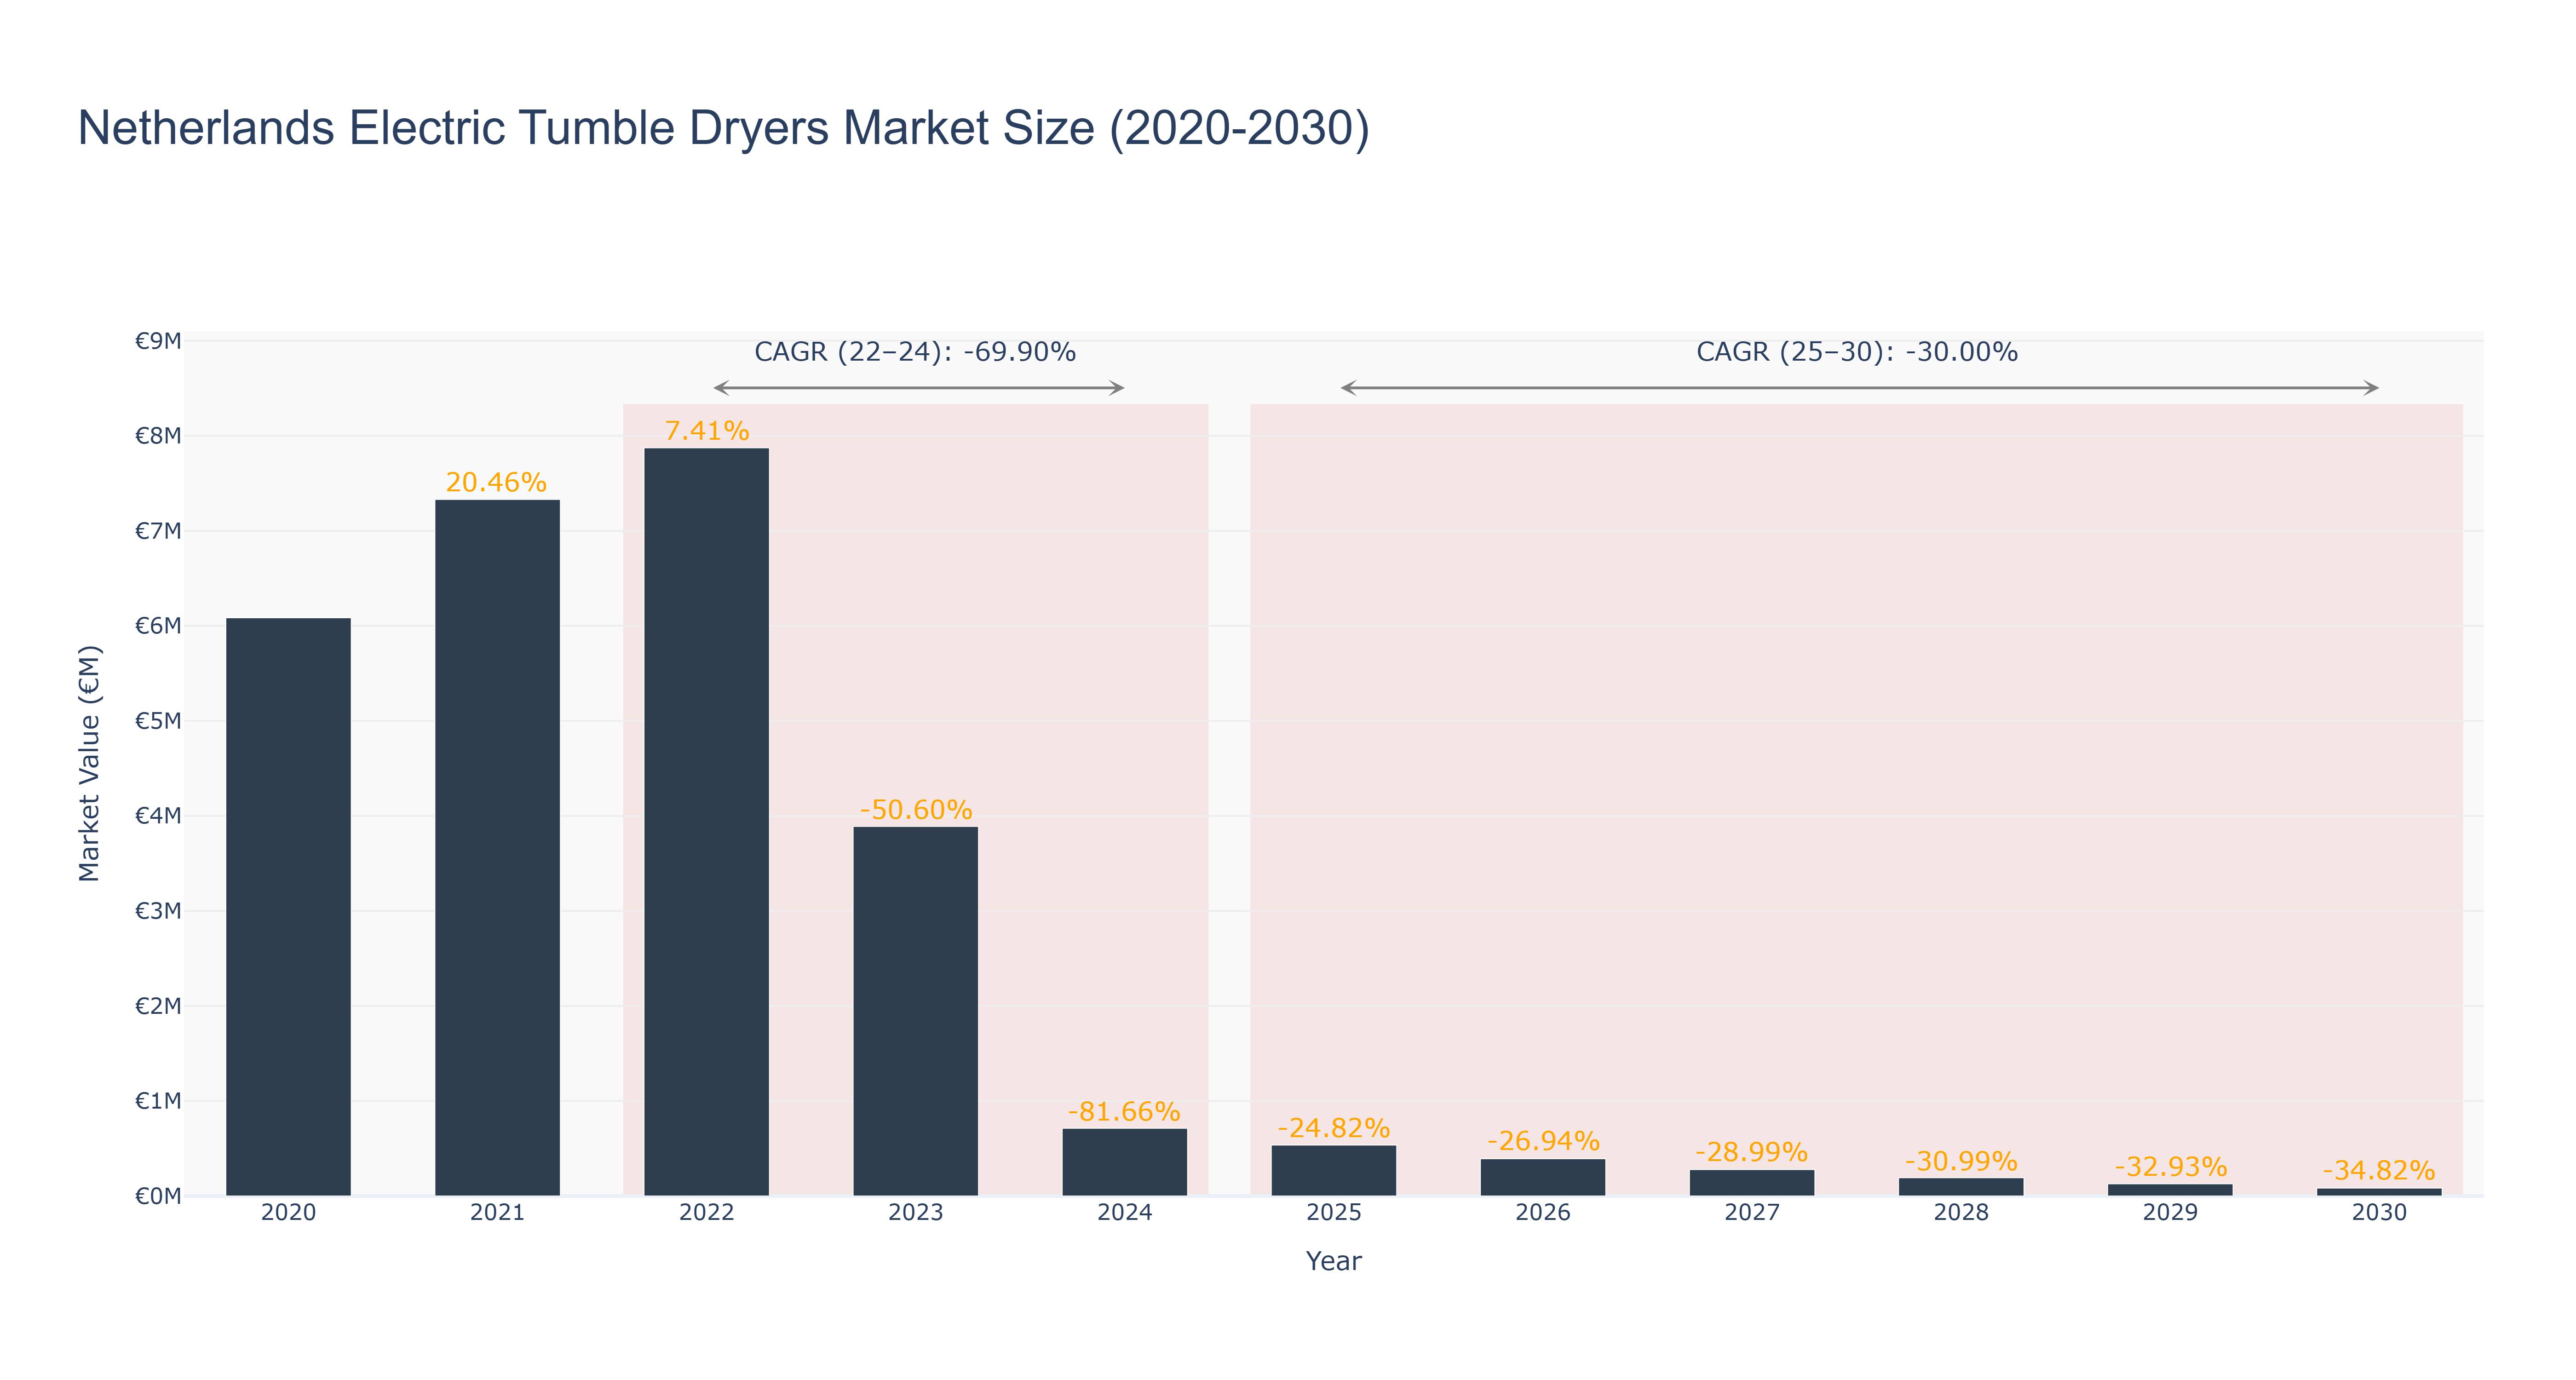The width and height of the screenshot is (2576, 1380).
Task: Click the '€1M' y-axis tick label
Action: 158,1101
